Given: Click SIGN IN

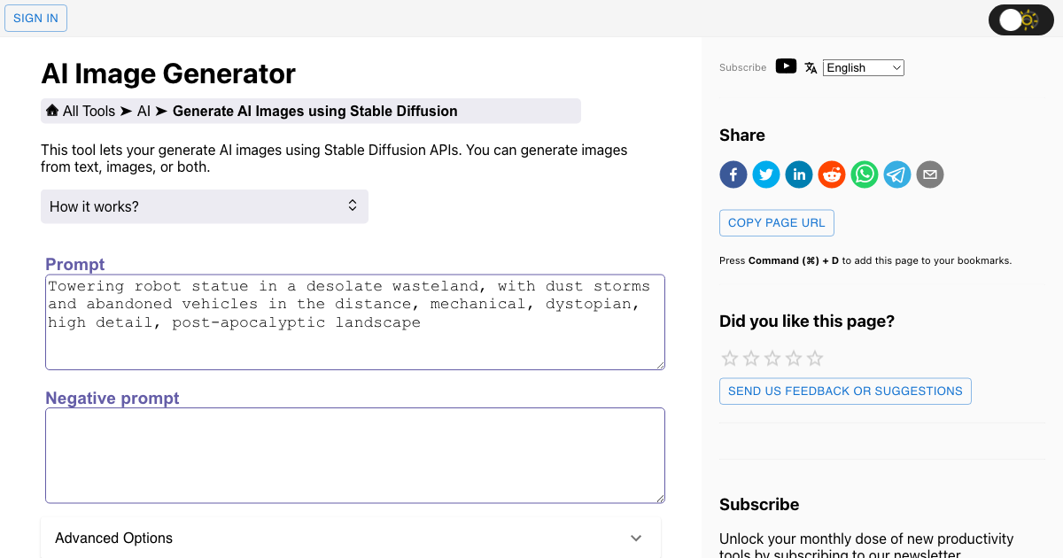Looking at the screenshot, I should tap(35, 18).
